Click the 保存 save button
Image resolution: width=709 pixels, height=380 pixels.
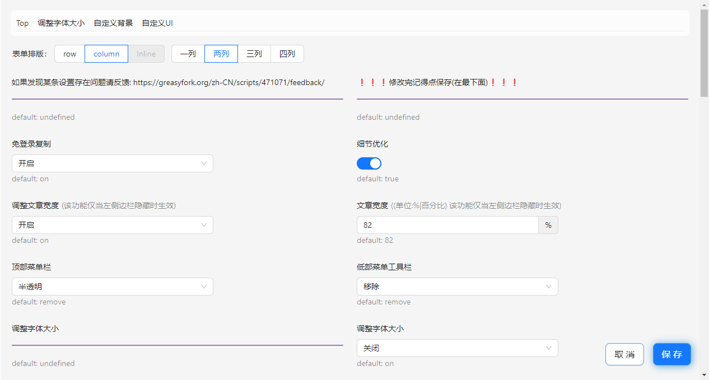(x=671, y=354)
